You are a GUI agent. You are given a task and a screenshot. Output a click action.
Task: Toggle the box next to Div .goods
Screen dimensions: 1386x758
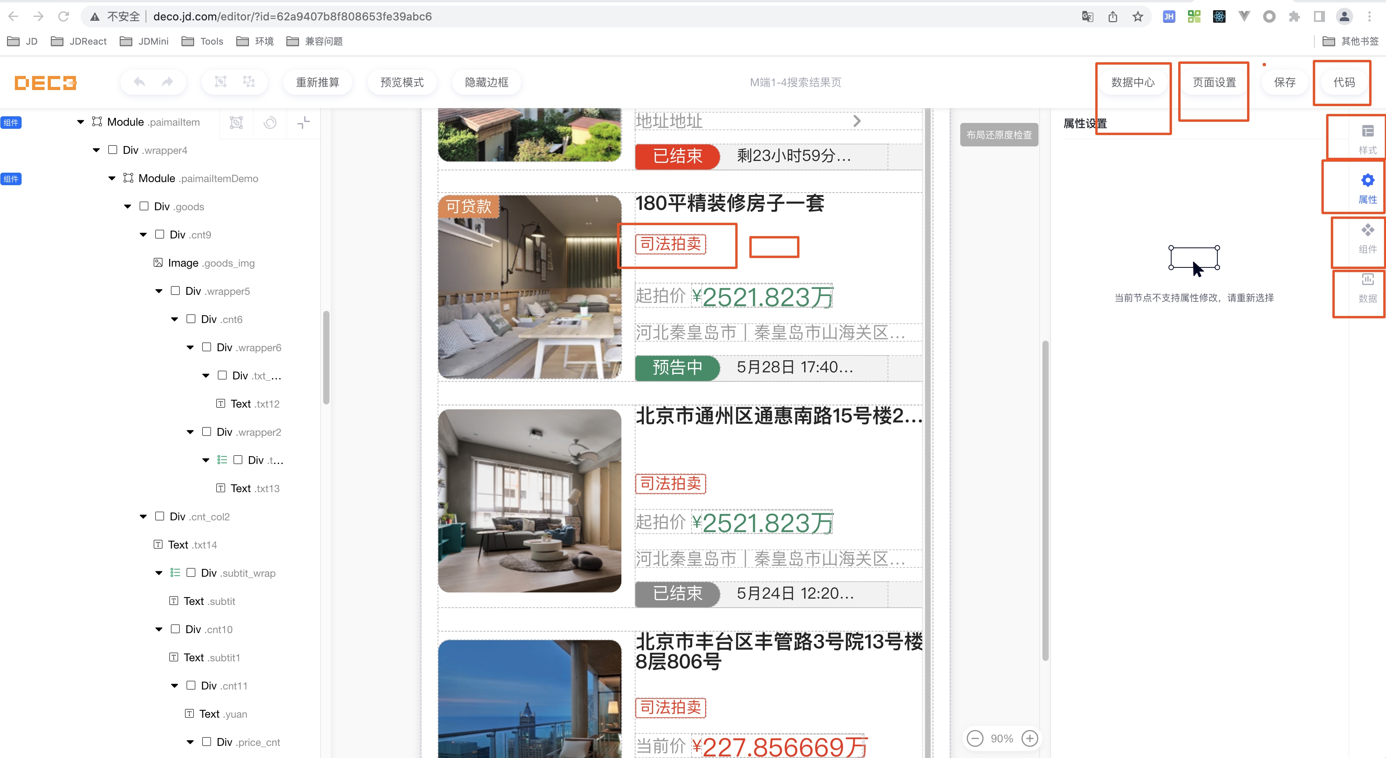pos(144,206)
